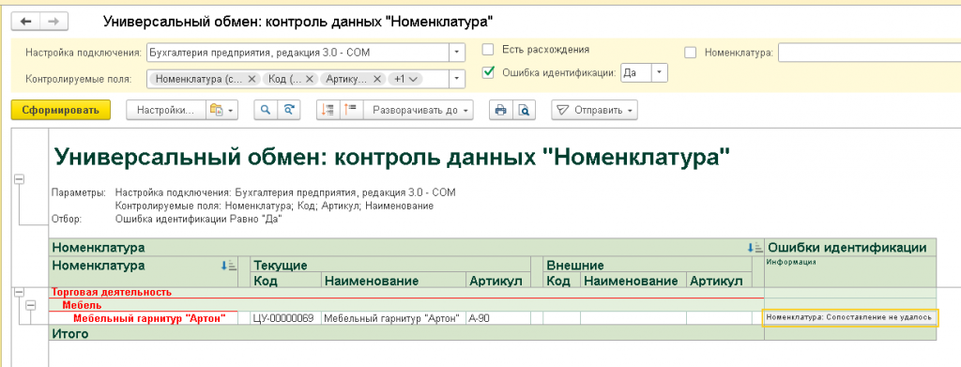
Task: Go back with the left arrow button
Action: coord(25,22)
